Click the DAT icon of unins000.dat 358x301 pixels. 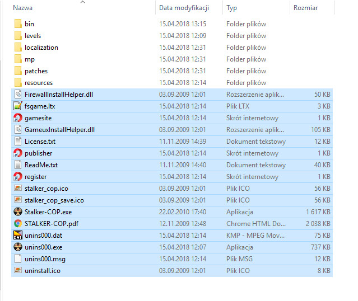[x=18, y=236]
